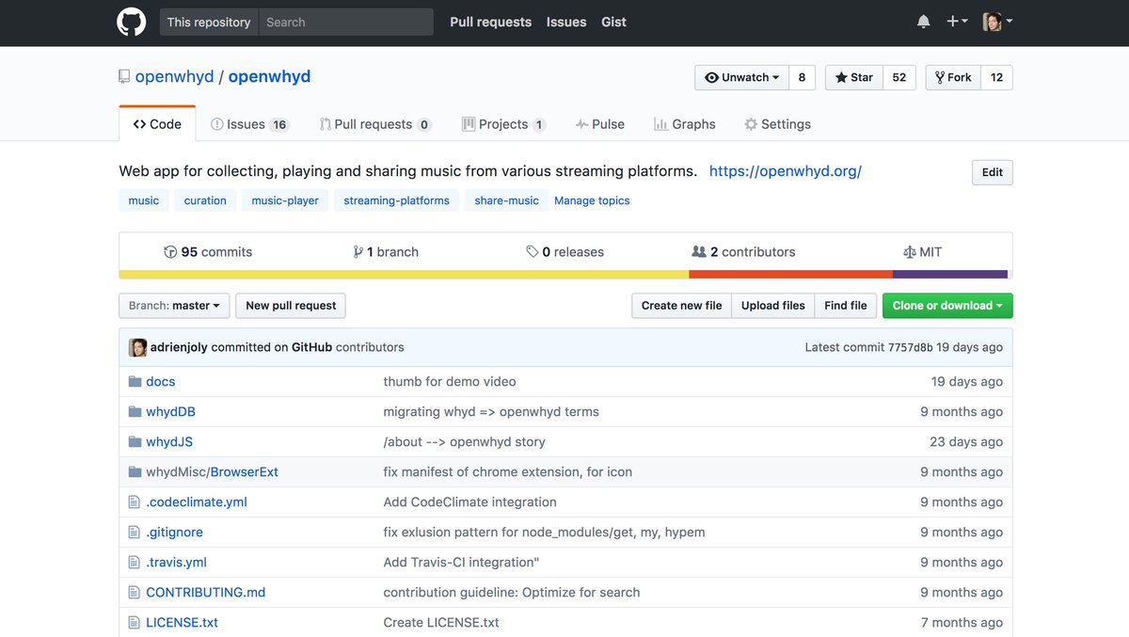The image size is (1129, 637).
Task: Open the docs folder icon
Action: 135,381
